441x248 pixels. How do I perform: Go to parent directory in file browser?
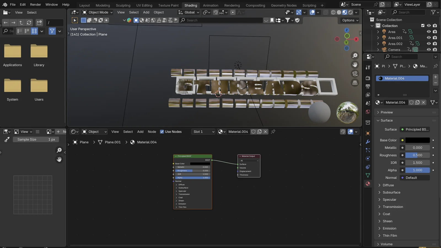point(21,23)
